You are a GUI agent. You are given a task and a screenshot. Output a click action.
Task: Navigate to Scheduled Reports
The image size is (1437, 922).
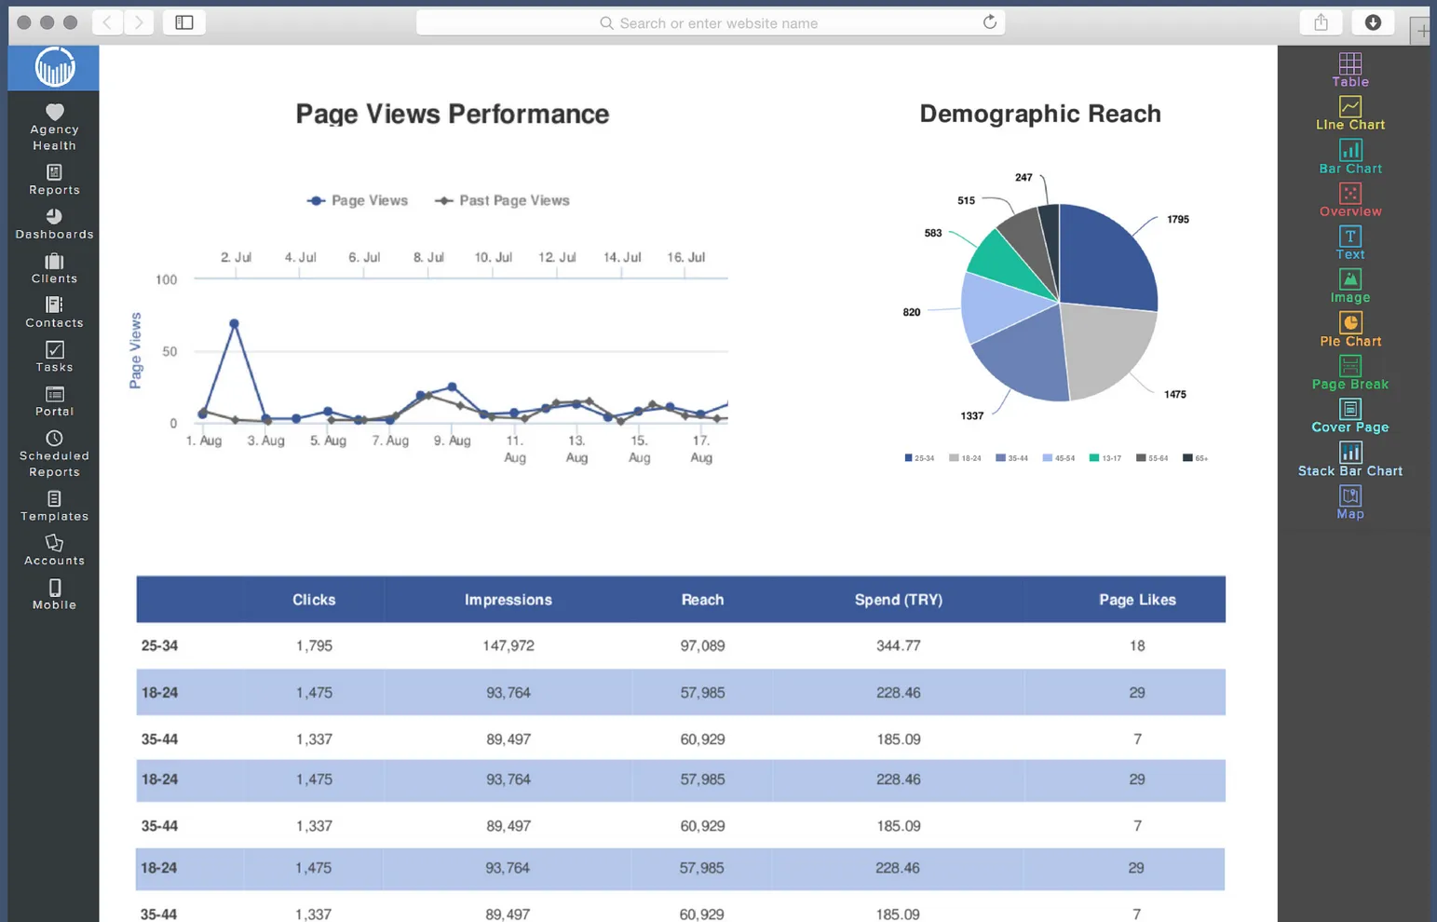tap(53, 454)
